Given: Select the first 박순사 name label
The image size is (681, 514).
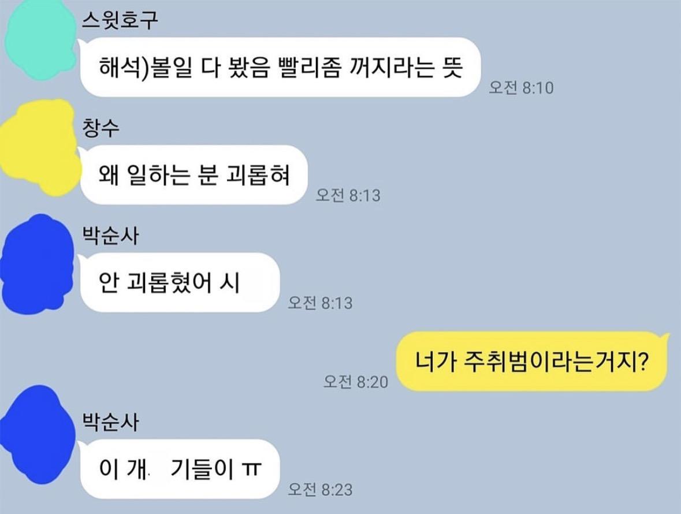Looking at the screenshot, I should coord(110,236).
